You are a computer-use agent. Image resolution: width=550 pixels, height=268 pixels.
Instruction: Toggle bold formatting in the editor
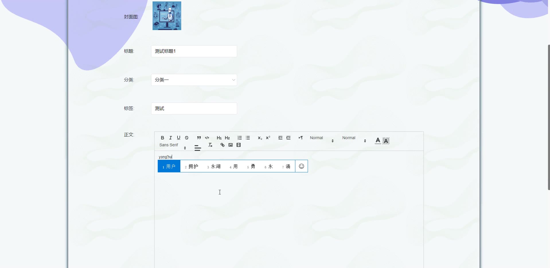tap(162, 138)
